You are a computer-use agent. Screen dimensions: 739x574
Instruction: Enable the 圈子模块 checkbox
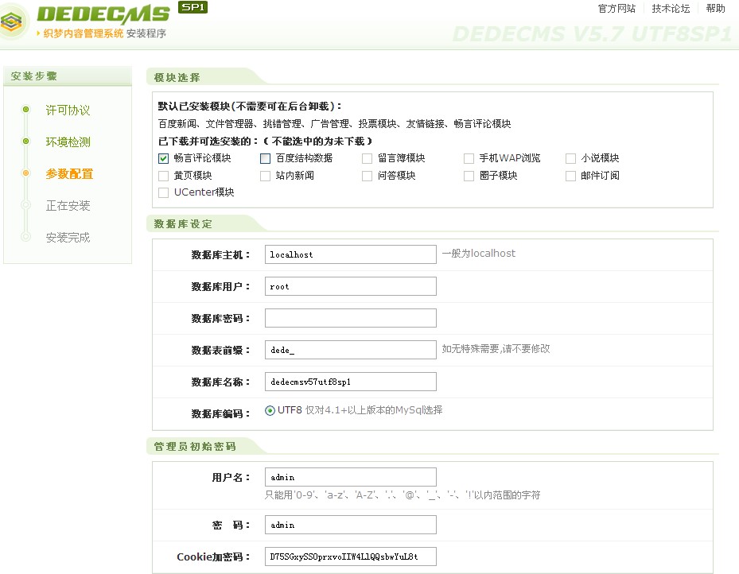tap(469, 176)
